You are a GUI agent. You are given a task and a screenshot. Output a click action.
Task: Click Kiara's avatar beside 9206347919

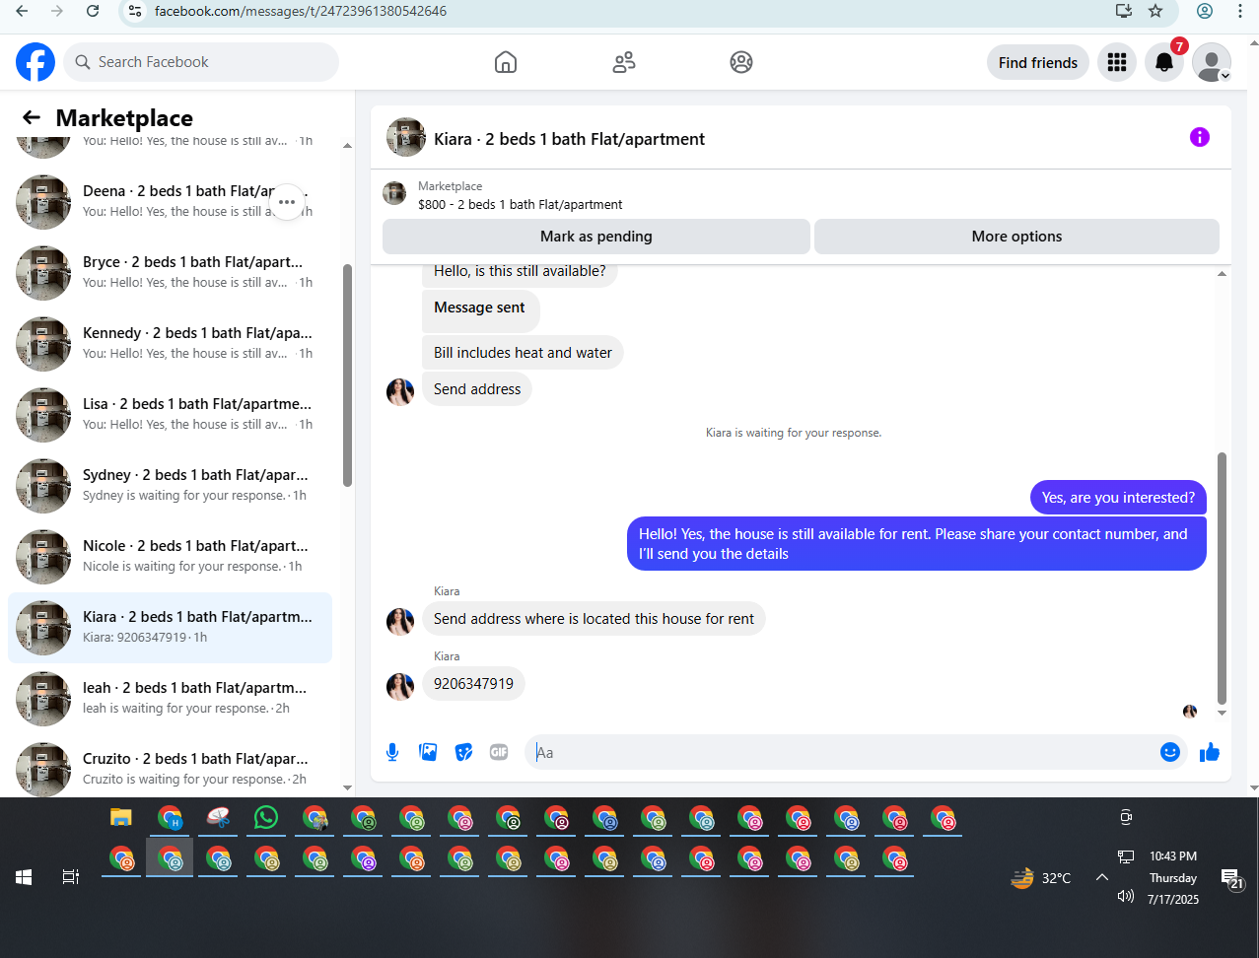point(400,686)
